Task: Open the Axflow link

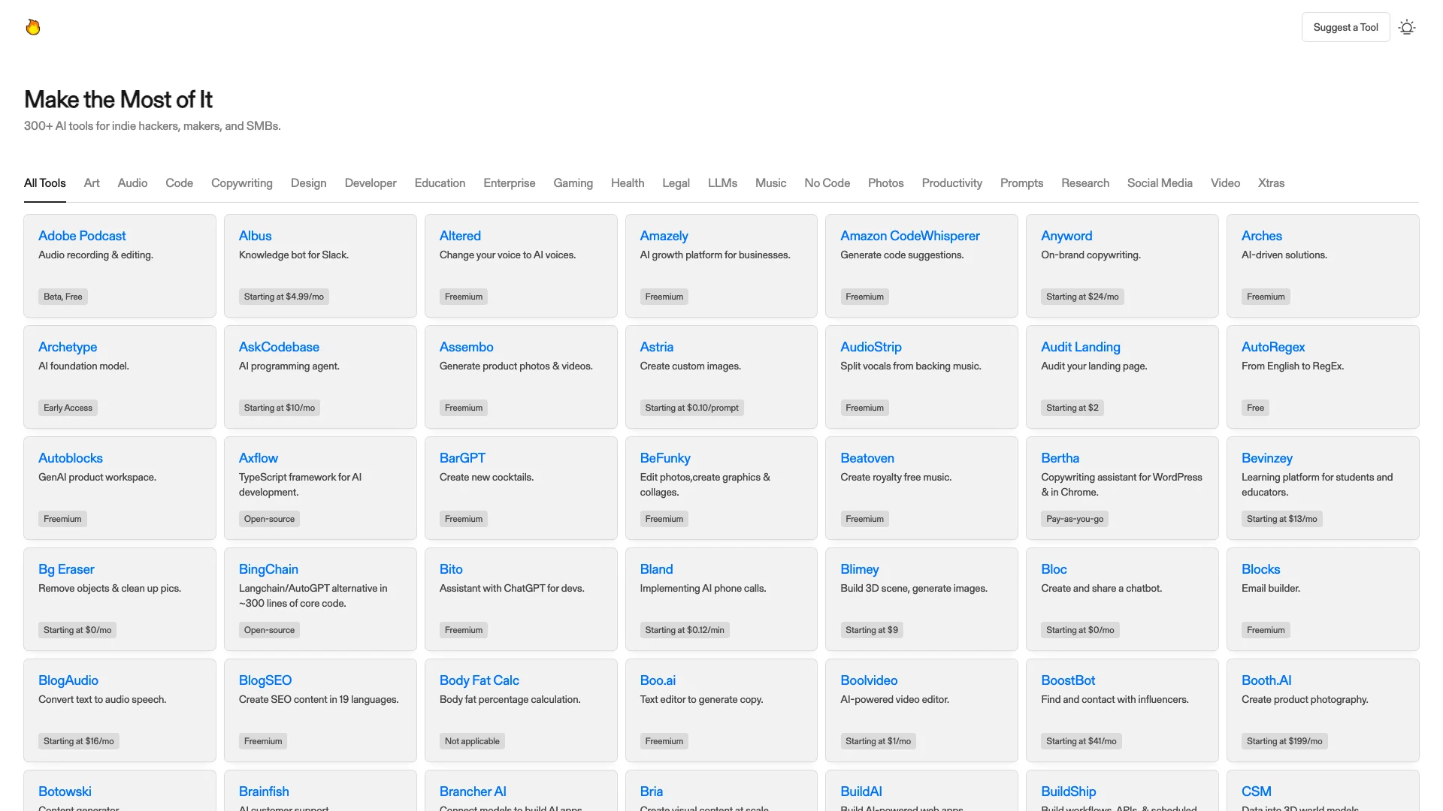Action: (258, 458)
